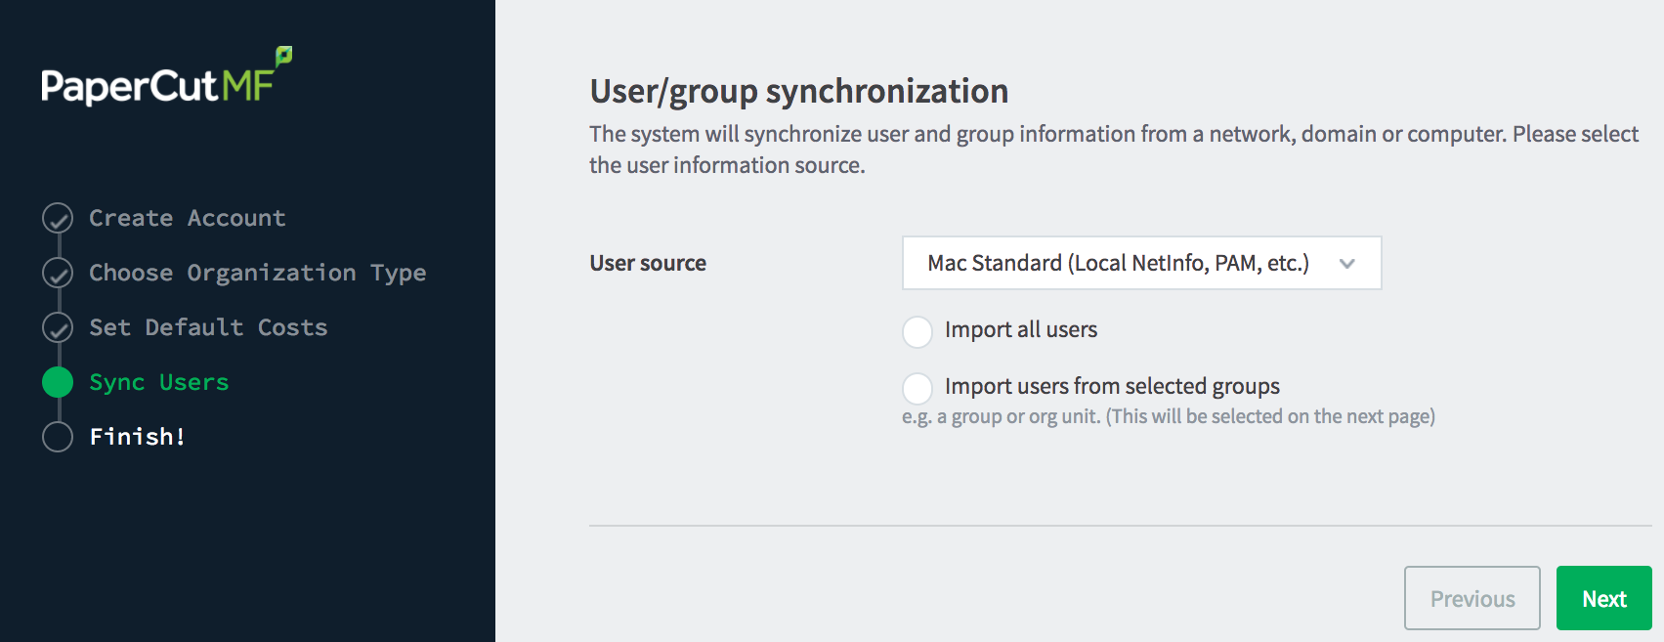Screen dimensions: 1664x642
Task: Click the Choose Organization Type checkmark icon
Action: point(58,273)
